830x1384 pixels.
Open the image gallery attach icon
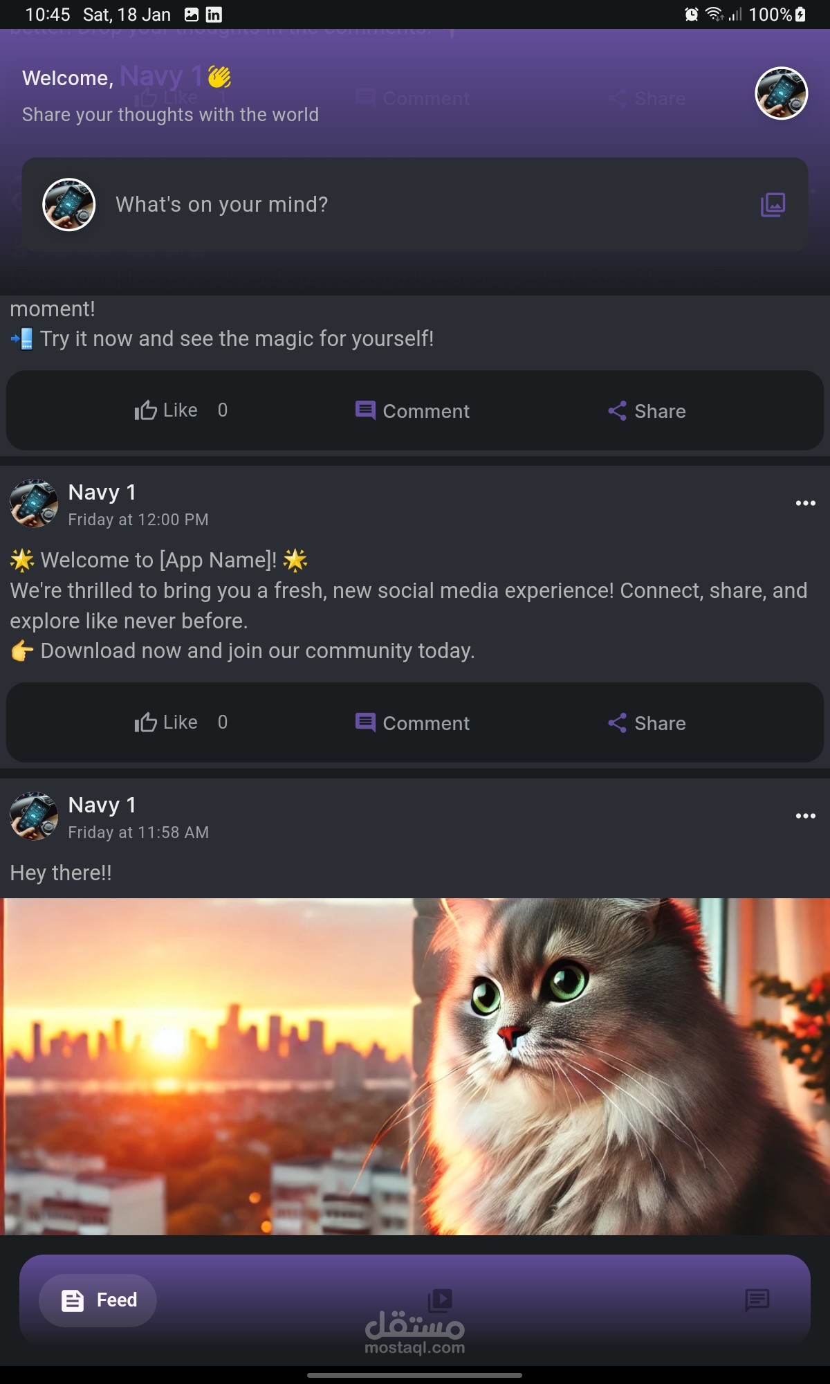point(773,205)
